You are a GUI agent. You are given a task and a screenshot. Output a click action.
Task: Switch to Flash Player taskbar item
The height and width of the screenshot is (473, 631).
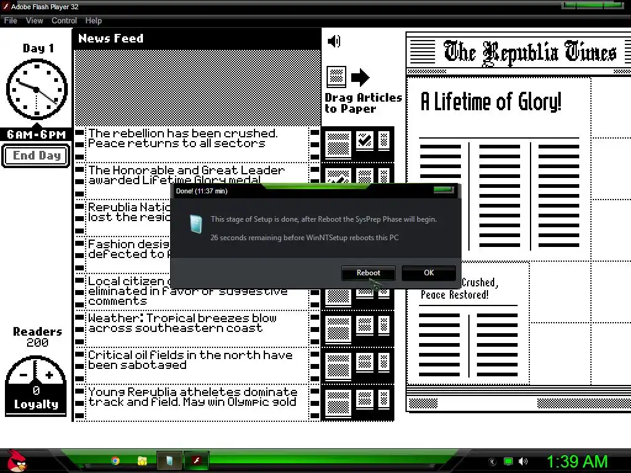(x=197, y=461)
